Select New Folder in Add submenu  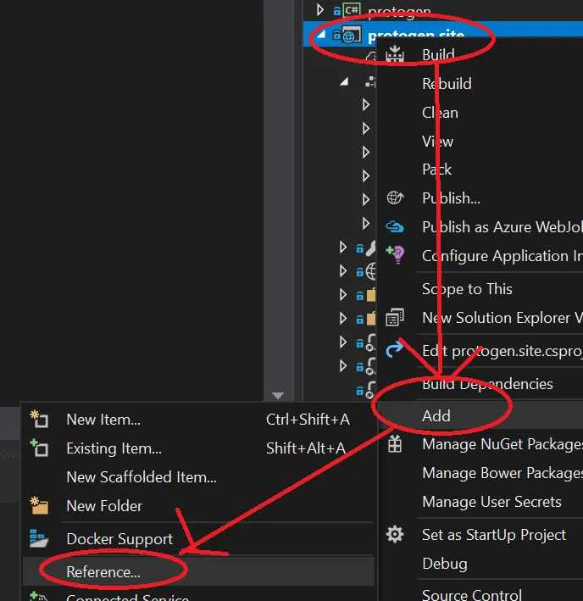coord(104,506)
